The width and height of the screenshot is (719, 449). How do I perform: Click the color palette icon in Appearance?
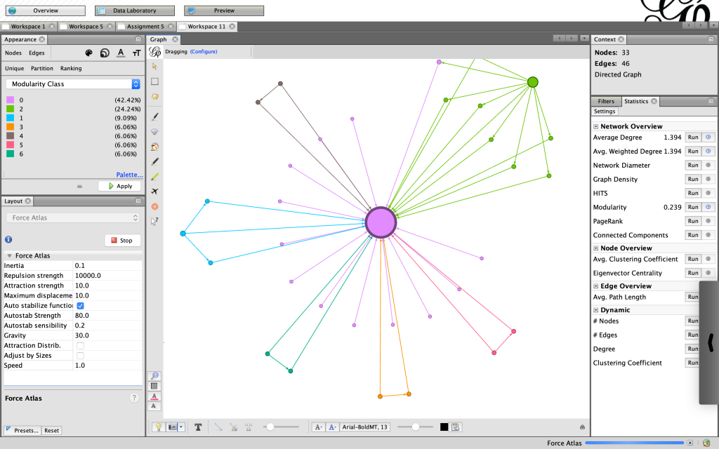point(88,53)
